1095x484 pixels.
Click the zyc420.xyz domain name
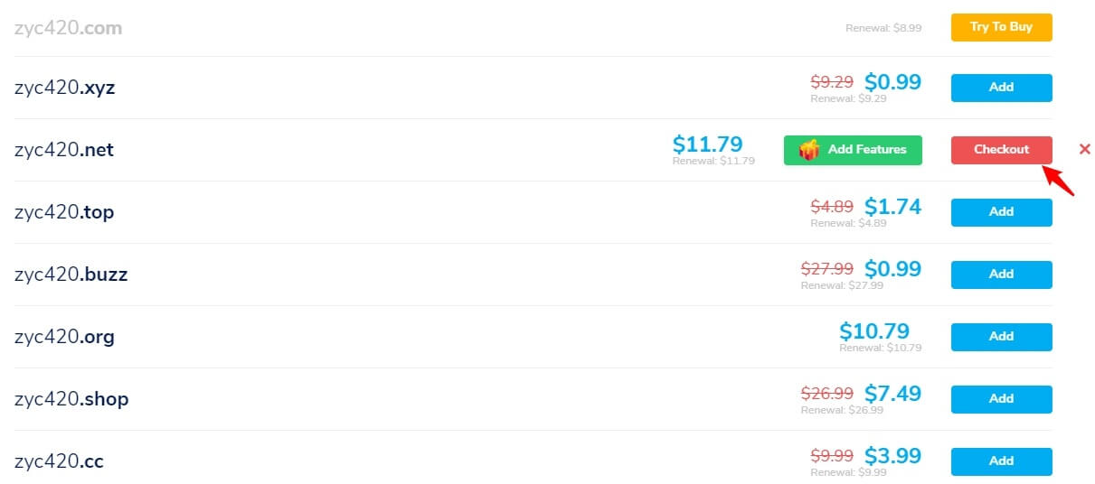click(x=65, y=88)
